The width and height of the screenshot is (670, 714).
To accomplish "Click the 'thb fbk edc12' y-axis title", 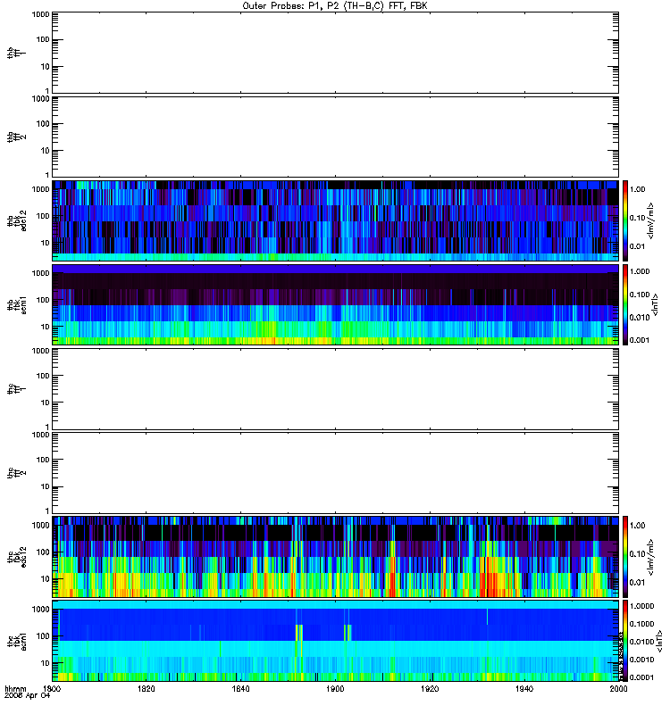I will click(17, 220).
